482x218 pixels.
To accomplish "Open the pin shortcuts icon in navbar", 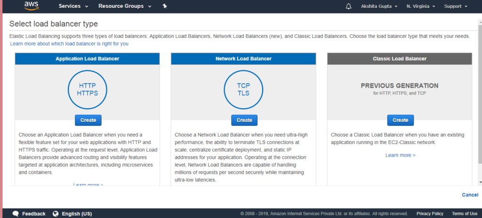I will 165,6.
